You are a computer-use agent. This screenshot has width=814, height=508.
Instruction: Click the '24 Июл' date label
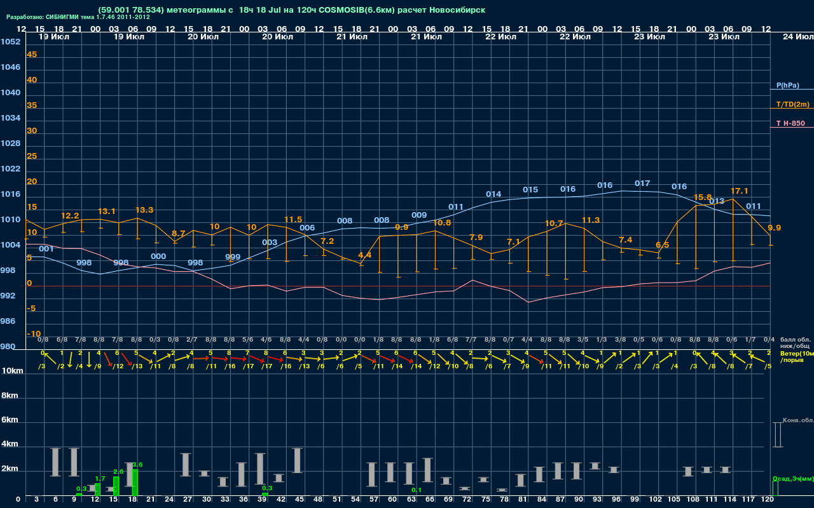pos(797,37)
